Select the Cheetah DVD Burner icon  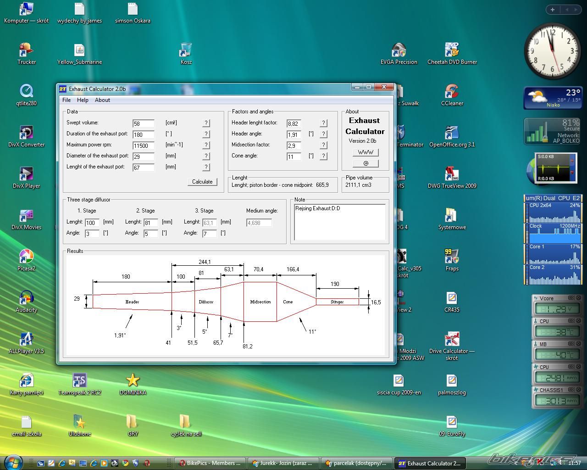[x=452, y=53]
